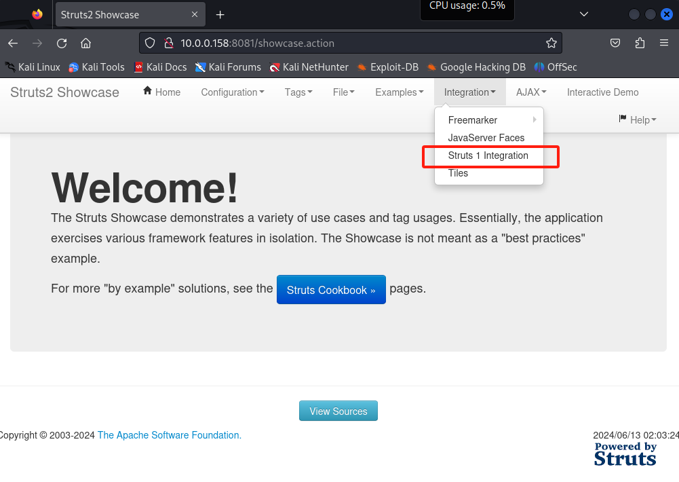Click the insecure connection lock icon
Screen dimensions: 679x482
coord(169,43)
